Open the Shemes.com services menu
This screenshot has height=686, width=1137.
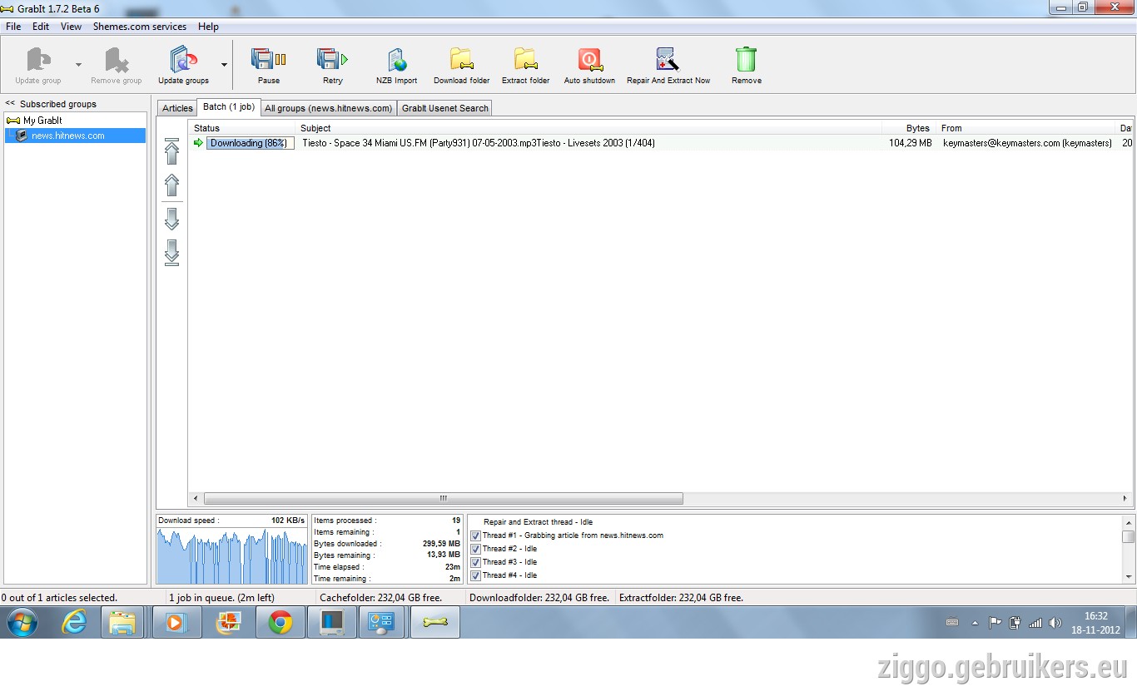pyautogui.click(x=140, y=27)
